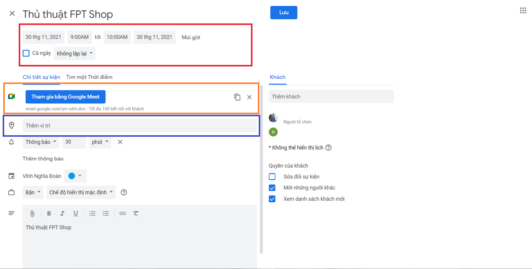Open the 10:00AM end time picker
The height and width of the screenshot is (269, 532).
[117, 37]
